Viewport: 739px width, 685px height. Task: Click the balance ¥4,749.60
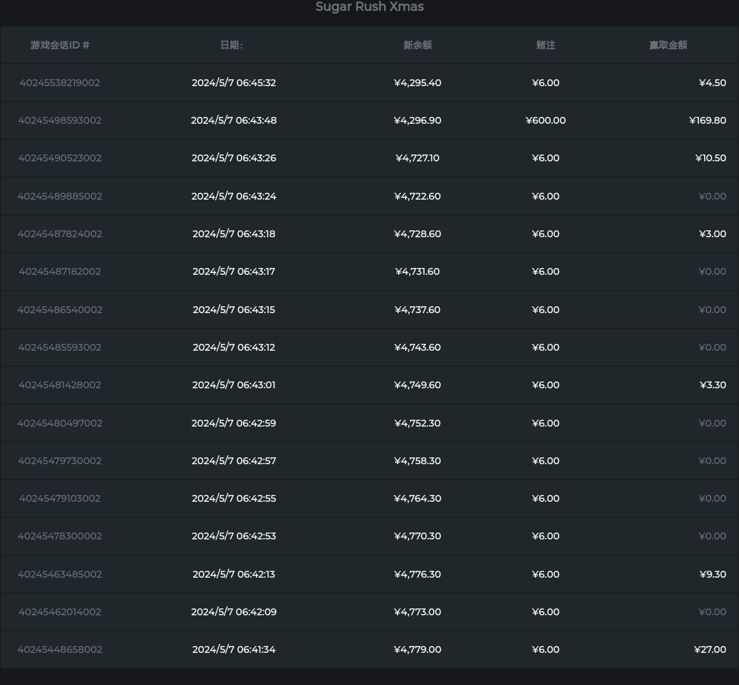[x=417, y=385]
